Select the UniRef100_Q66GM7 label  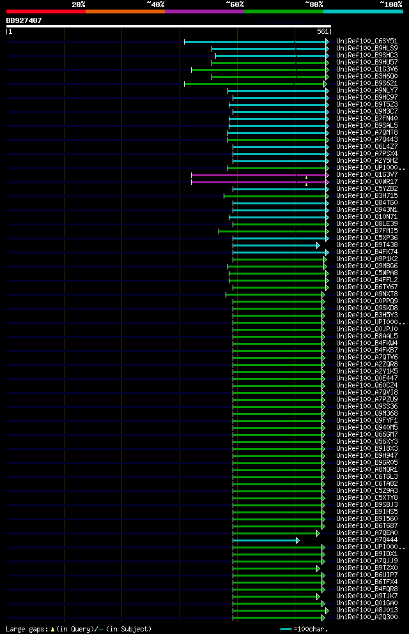click(x=367, y=435)
